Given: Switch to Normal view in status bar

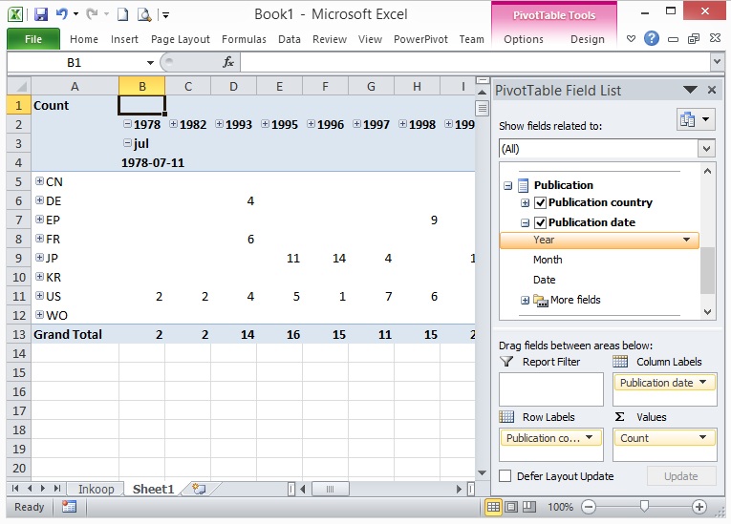Looking at the screenshot, I should coord(493,507).
